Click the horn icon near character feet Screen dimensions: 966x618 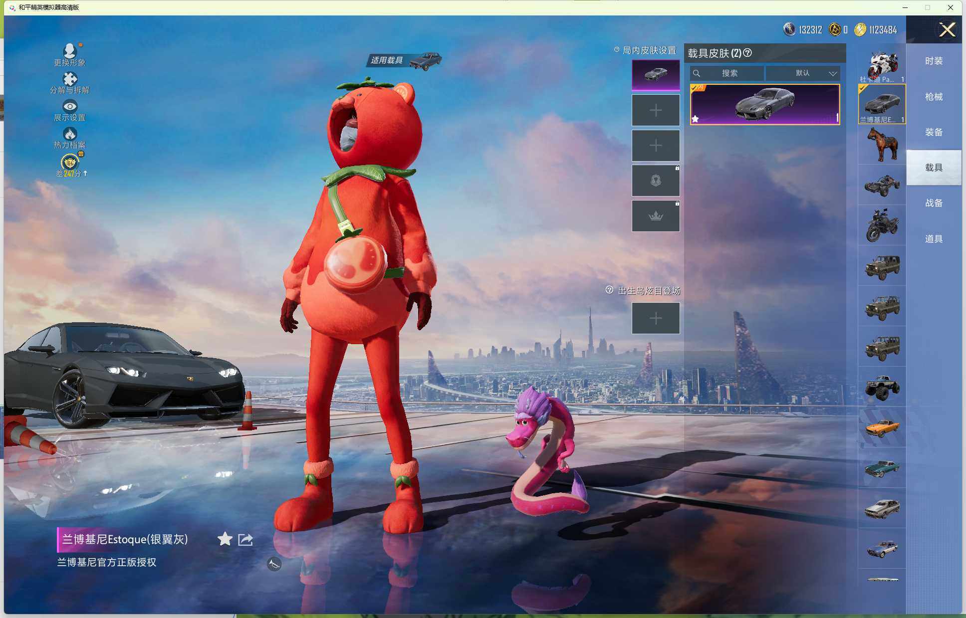click(x=274, y=564)
